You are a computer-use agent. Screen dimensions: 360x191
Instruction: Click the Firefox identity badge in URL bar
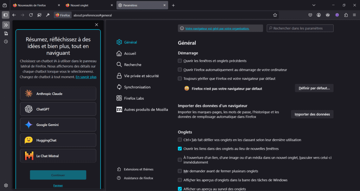point(63,15)
